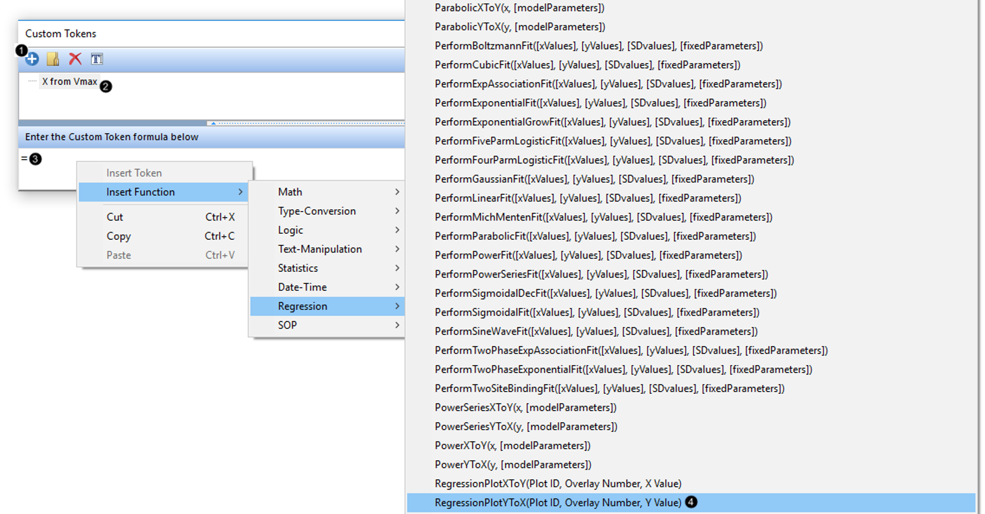Select the 'X from Vmax' custom token

(x=69, y=81)
